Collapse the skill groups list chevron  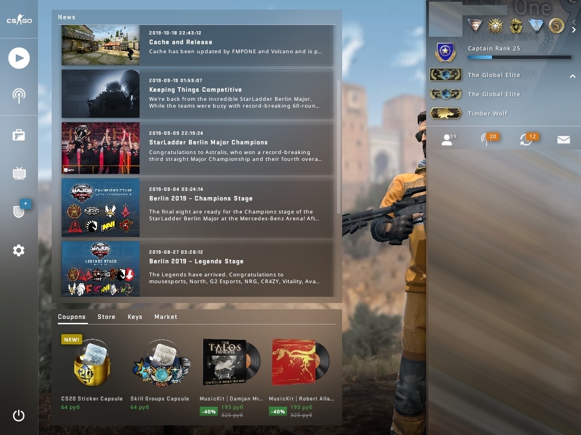(x=572, y=76)
